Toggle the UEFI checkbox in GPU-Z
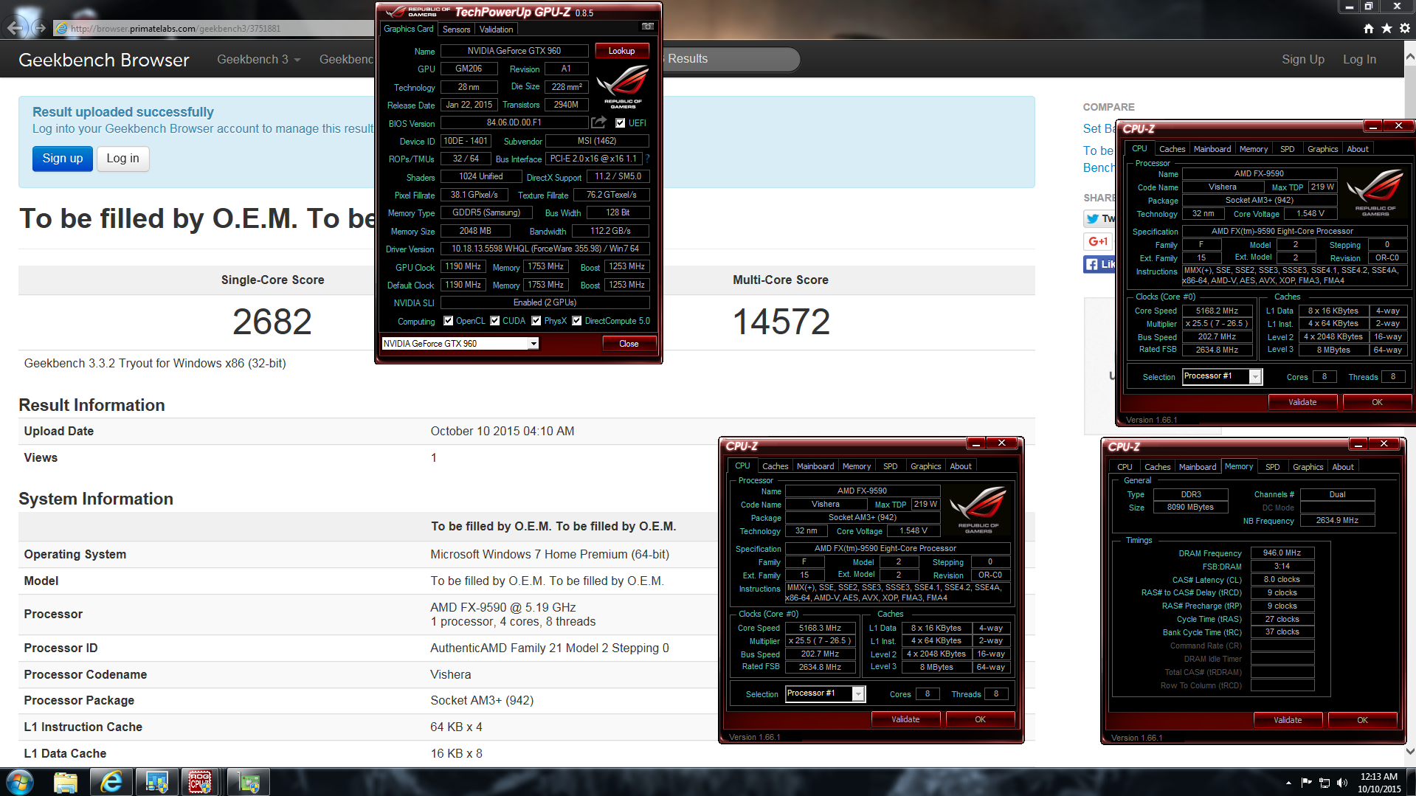 (620, 123)
